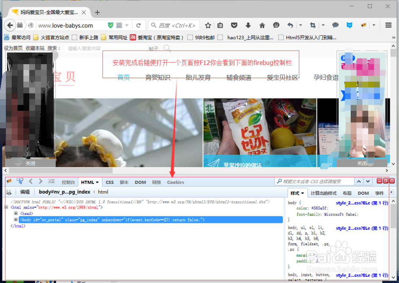This screenshot has height=283, width=399.
Task: Activate the Firebug element inspector icon
Action: 20,181
